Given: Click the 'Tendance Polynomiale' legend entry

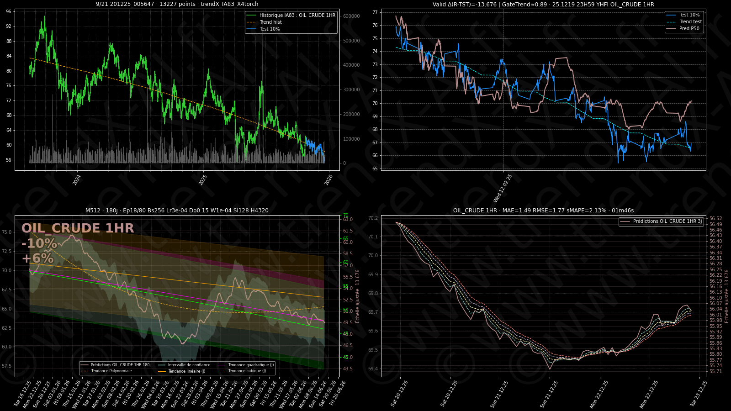Looking at the screenshot, I should pos(111,371).
